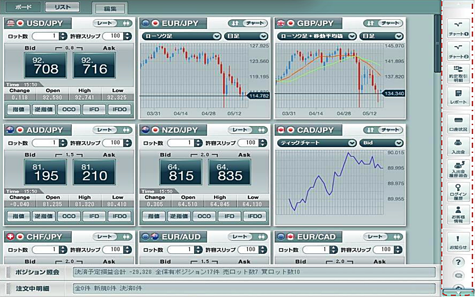Toggle EUR/AUD レート/chart switch
The image size is (475, 297).
click(247, 237)
